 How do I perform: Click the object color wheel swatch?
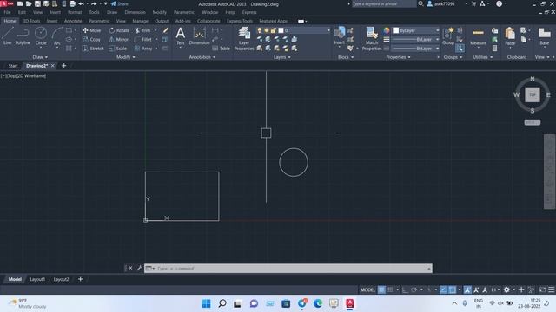point(387,30)
